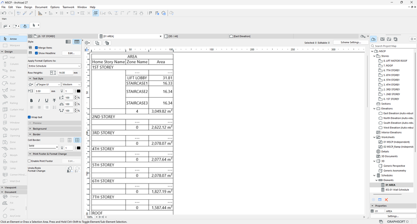Open the Document menu
The image size is (417, 224).
41,7
